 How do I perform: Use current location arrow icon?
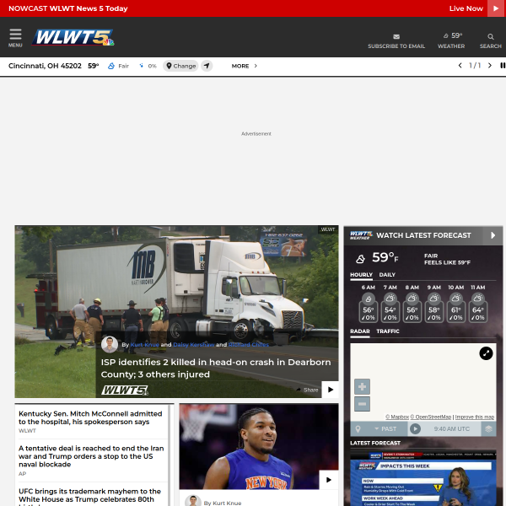[207, 66]
